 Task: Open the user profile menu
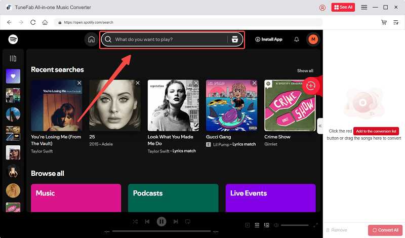313,39
